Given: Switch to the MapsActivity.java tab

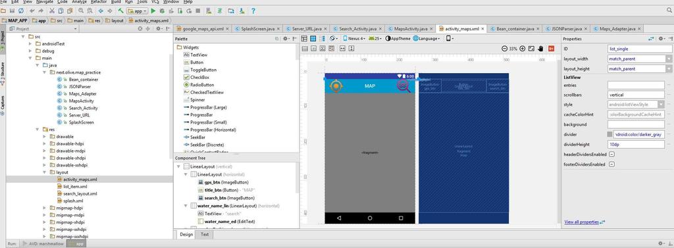Looking at the screenshot, I should 411,29.
